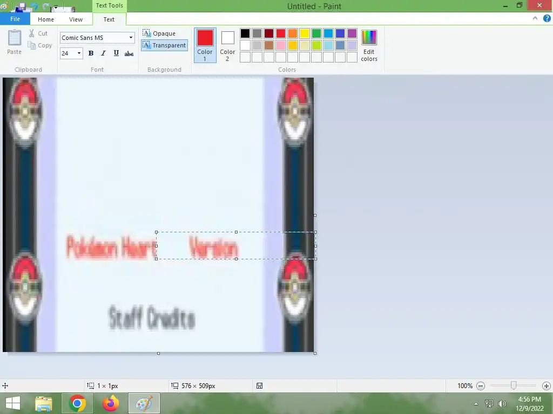Pick the blue-gray color swatch
The width and height of the screenshot is (553, 414).
[x=340, y=45]
